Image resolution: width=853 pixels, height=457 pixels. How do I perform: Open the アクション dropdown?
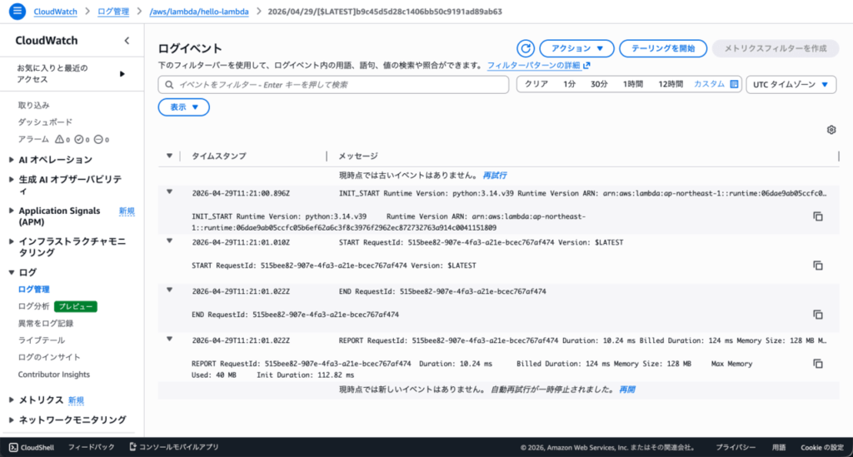[x=576, y=48]
